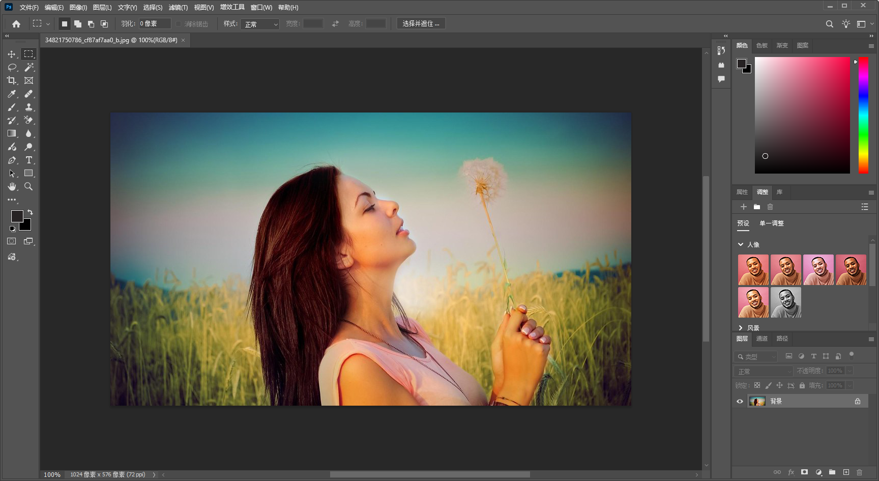Click the rainbow hue slider strip
This screenshot has width=879, height=481.
[x=863, y=115]
